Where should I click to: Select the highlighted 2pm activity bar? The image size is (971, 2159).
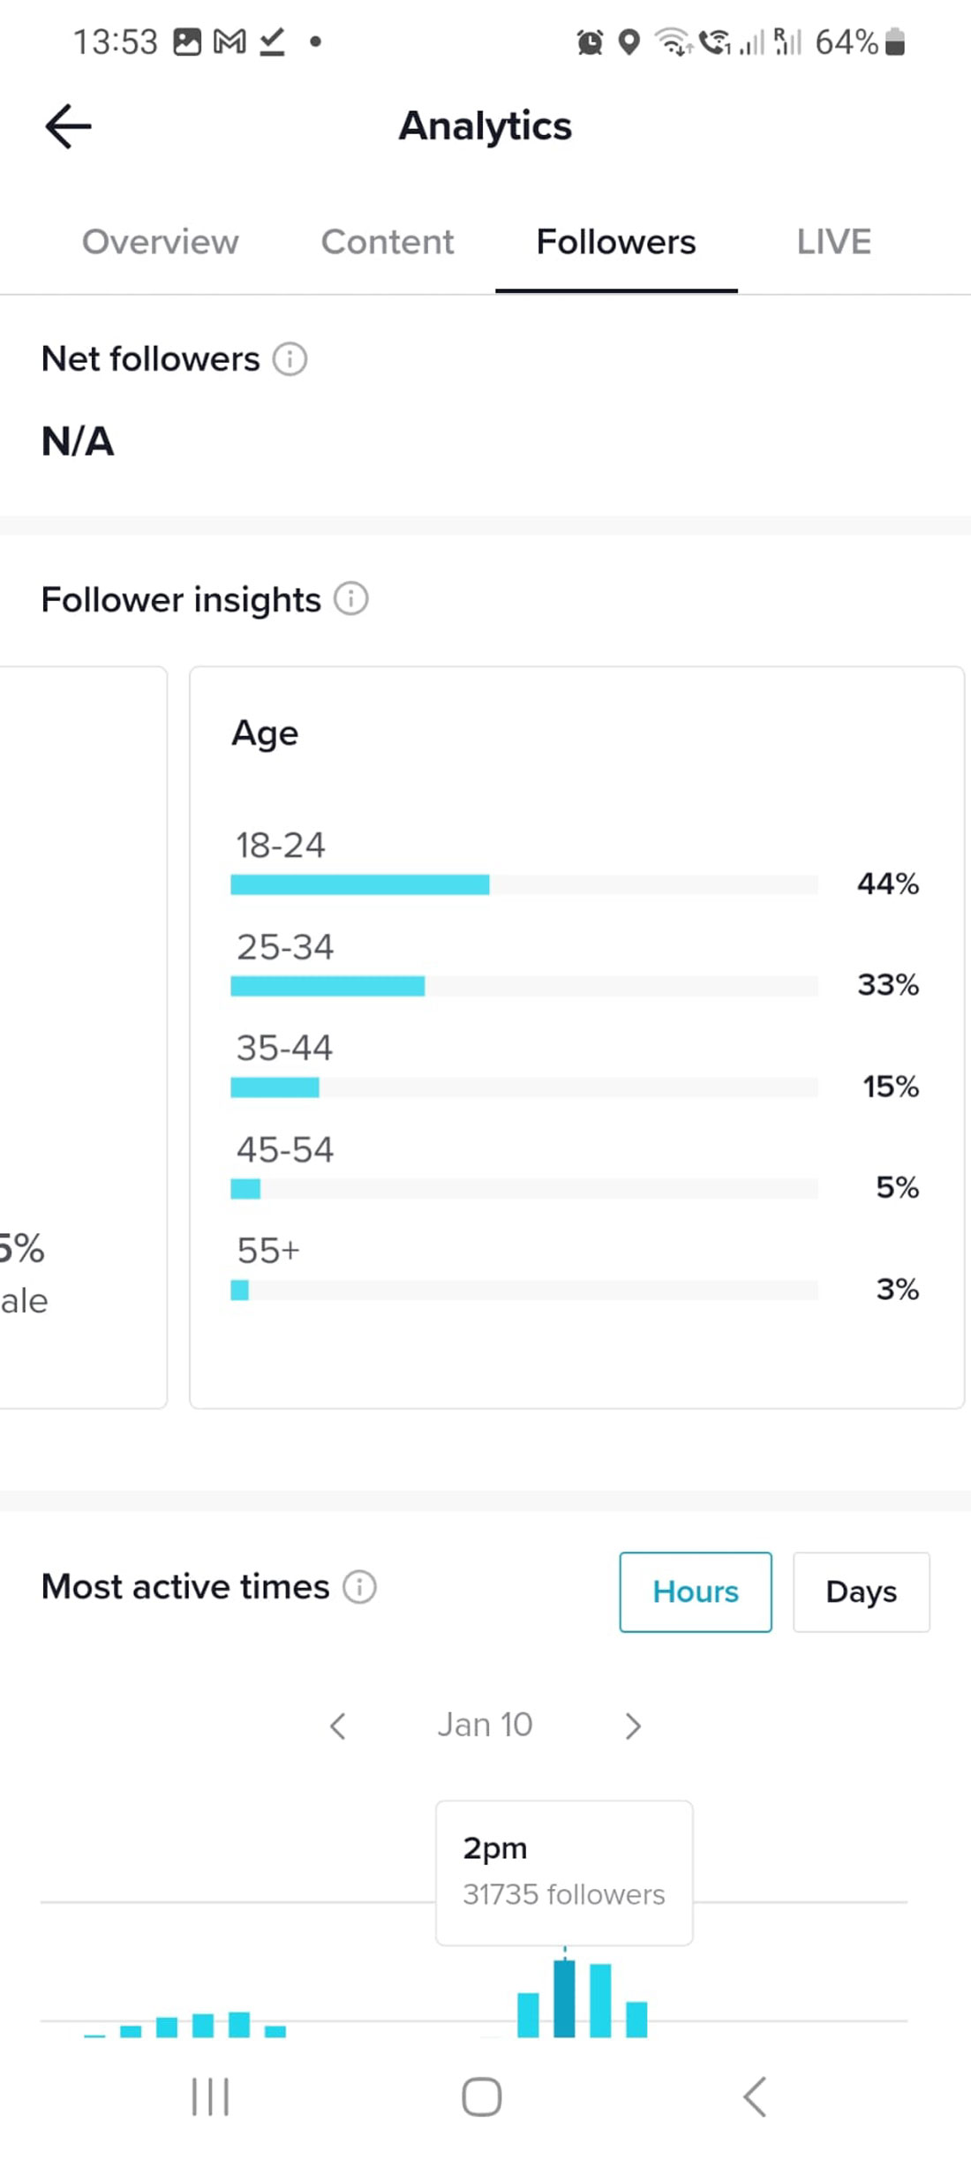[x=564, y=1998]
